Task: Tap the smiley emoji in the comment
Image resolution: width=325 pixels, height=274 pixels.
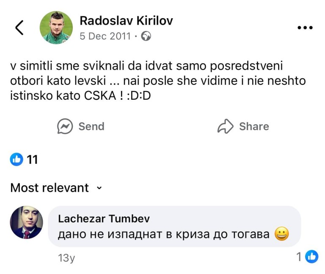Action: pos(281,234)
